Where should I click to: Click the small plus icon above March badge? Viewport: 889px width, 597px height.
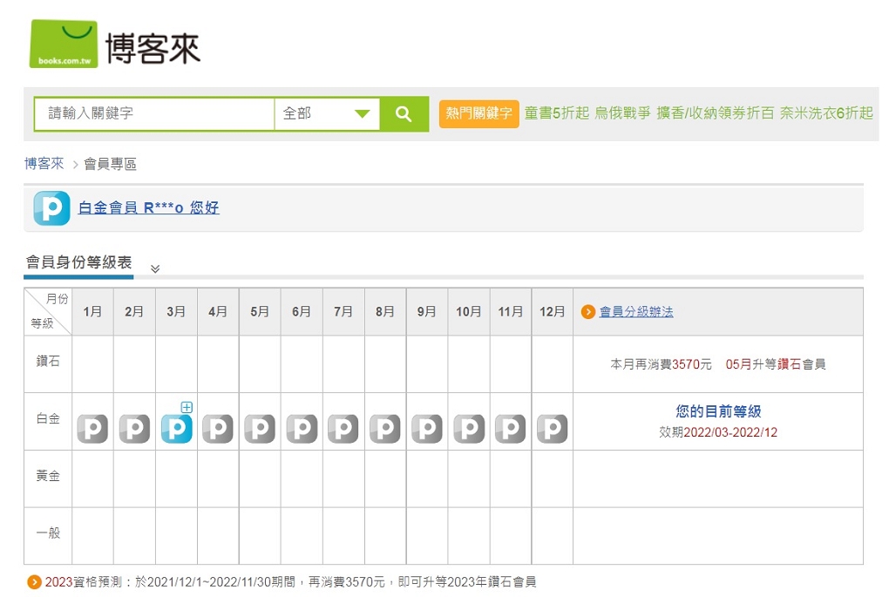pyautogui.click(x=187, y=407)
